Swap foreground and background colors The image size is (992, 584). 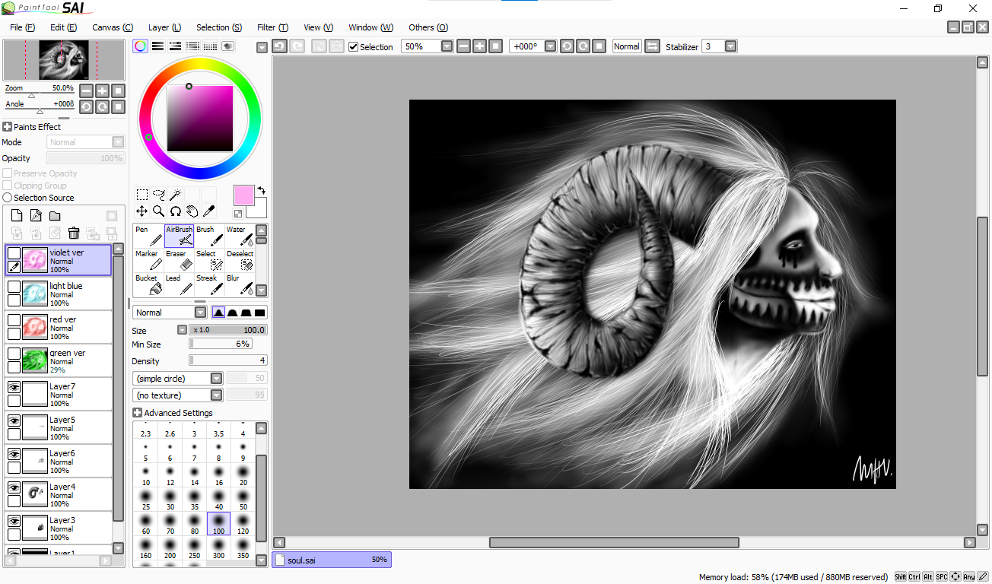coord(262,191)
